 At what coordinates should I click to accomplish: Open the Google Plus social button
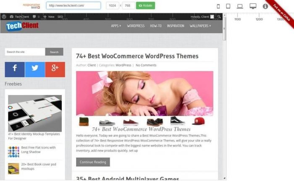coord(55,70)
